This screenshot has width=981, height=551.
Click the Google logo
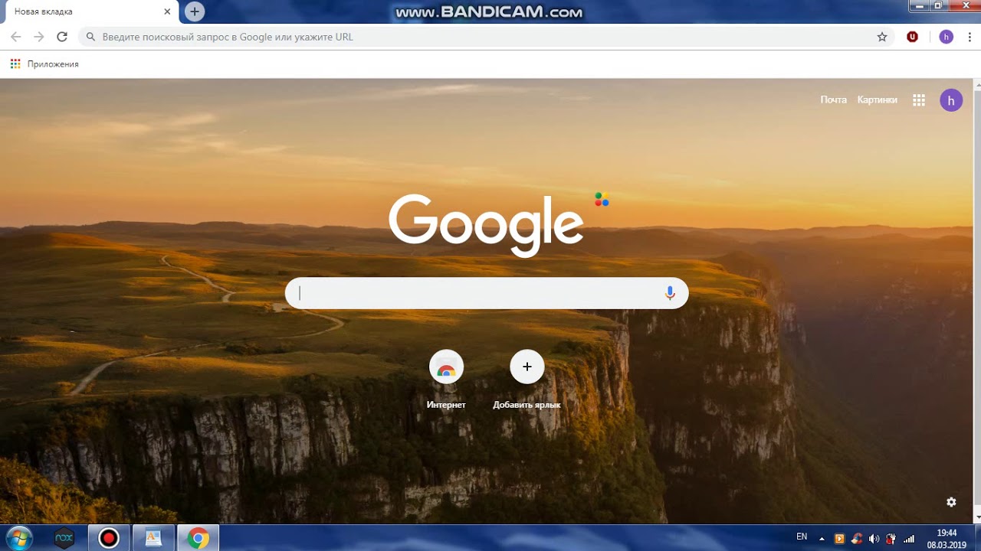486,225
